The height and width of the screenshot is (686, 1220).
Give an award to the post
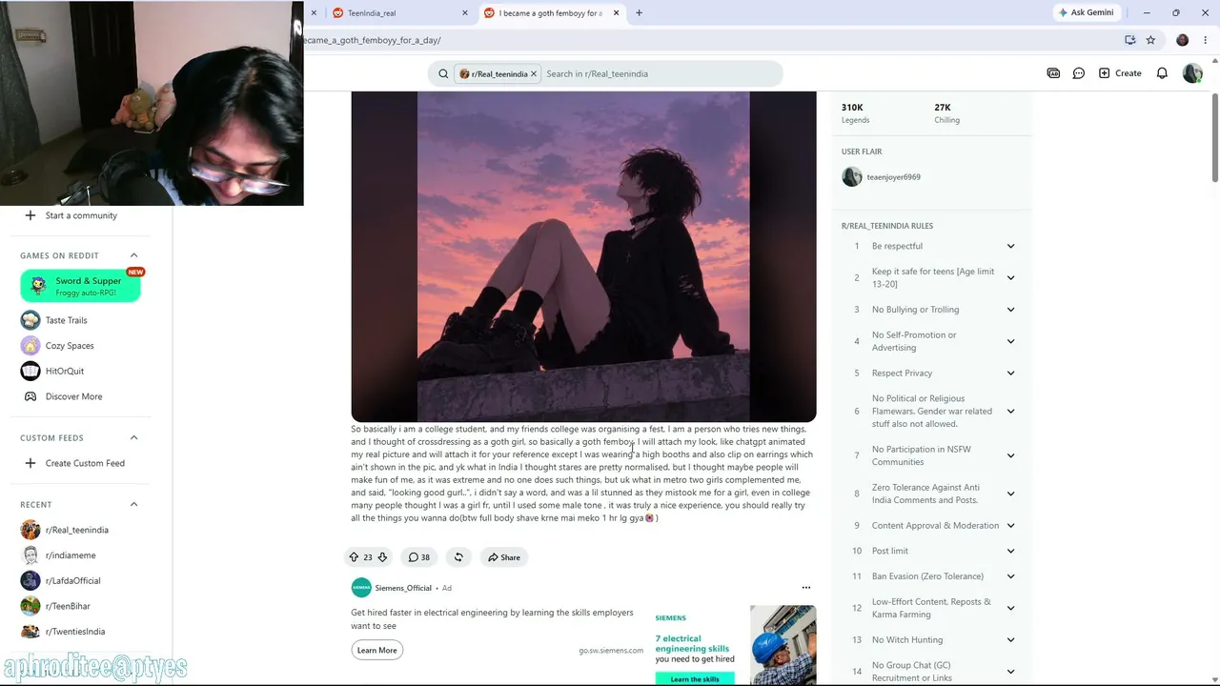click(458, 557)
